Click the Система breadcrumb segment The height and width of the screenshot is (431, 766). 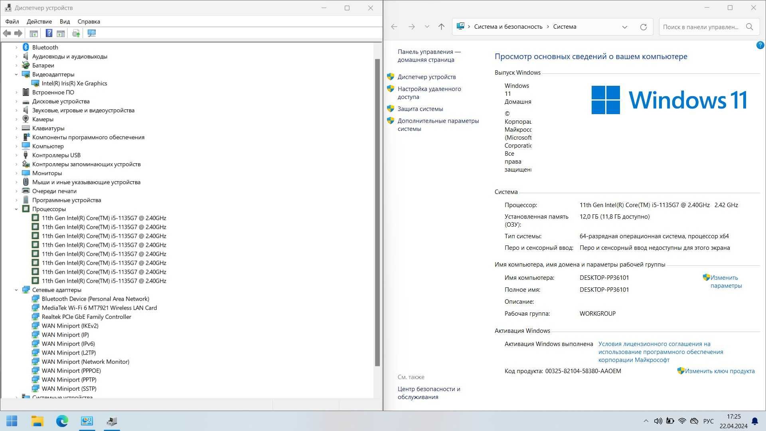click(565, 27)
